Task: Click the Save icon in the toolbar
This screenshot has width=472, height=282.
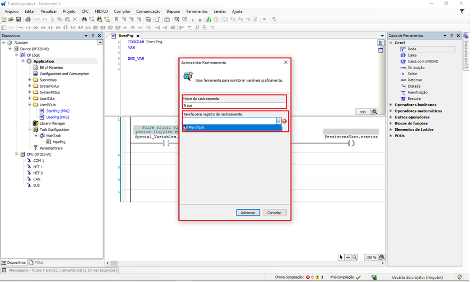Action: click(19, 19)
